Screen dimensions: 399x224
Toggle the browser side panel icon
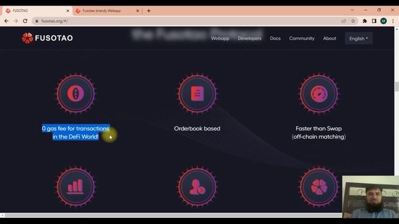click(x=374, y=21)
